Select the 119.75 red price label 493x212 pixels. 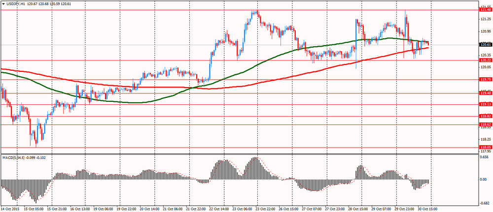[486, 80]
